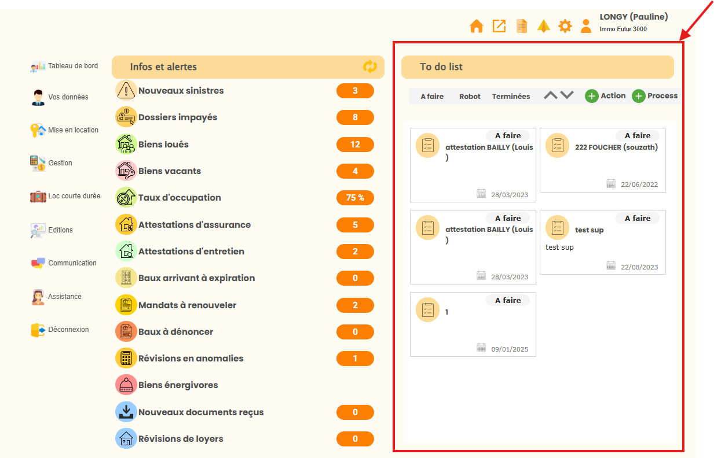The width and height of the screenshot is (714, 458).
Task: Switch to the Terminées tab
Action: click(x=511, y=97)
